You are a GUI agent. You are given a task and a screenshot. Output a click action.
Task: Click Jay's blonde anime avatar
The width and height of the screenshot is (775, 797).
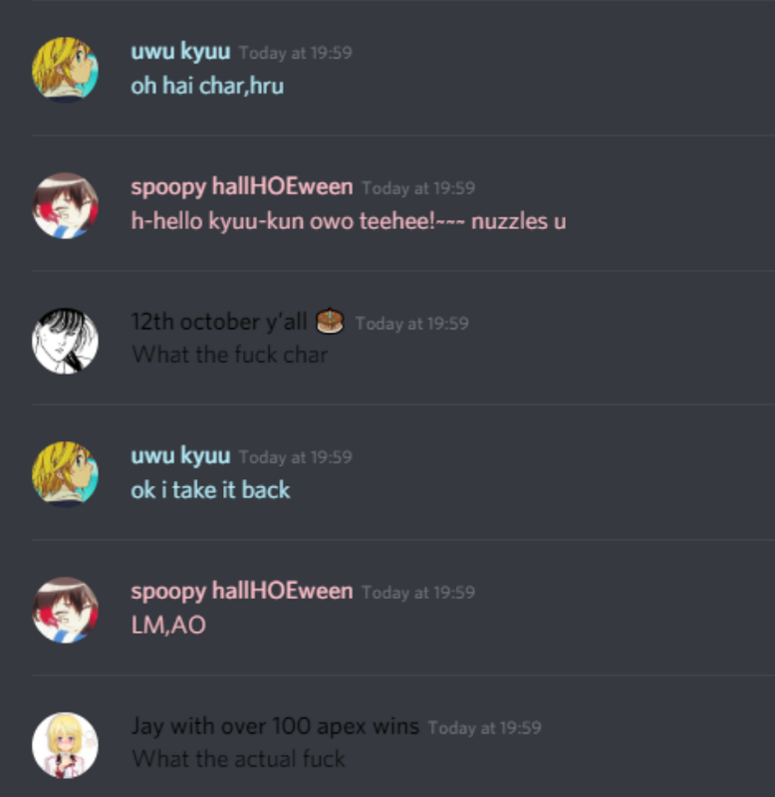click(65, 745)
